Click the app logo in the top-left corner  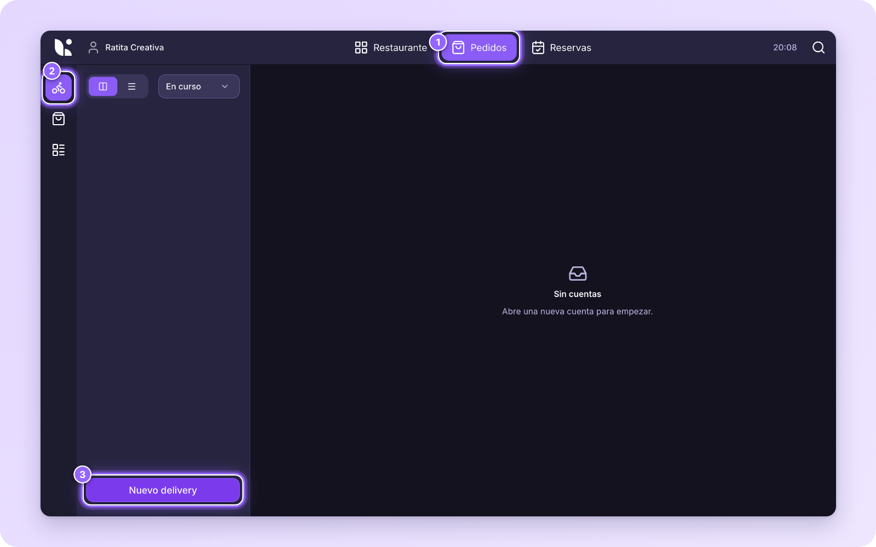click(63, 48)
